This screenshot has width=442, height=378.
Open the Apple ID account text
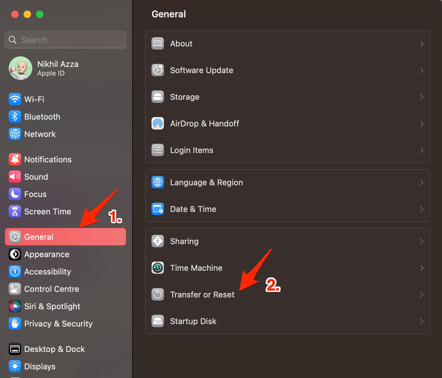51,73
